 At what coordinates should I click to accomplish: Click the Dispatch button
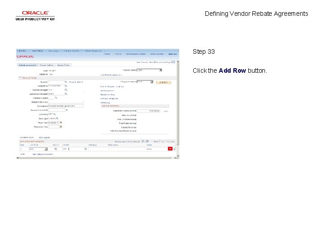[163, 82]
